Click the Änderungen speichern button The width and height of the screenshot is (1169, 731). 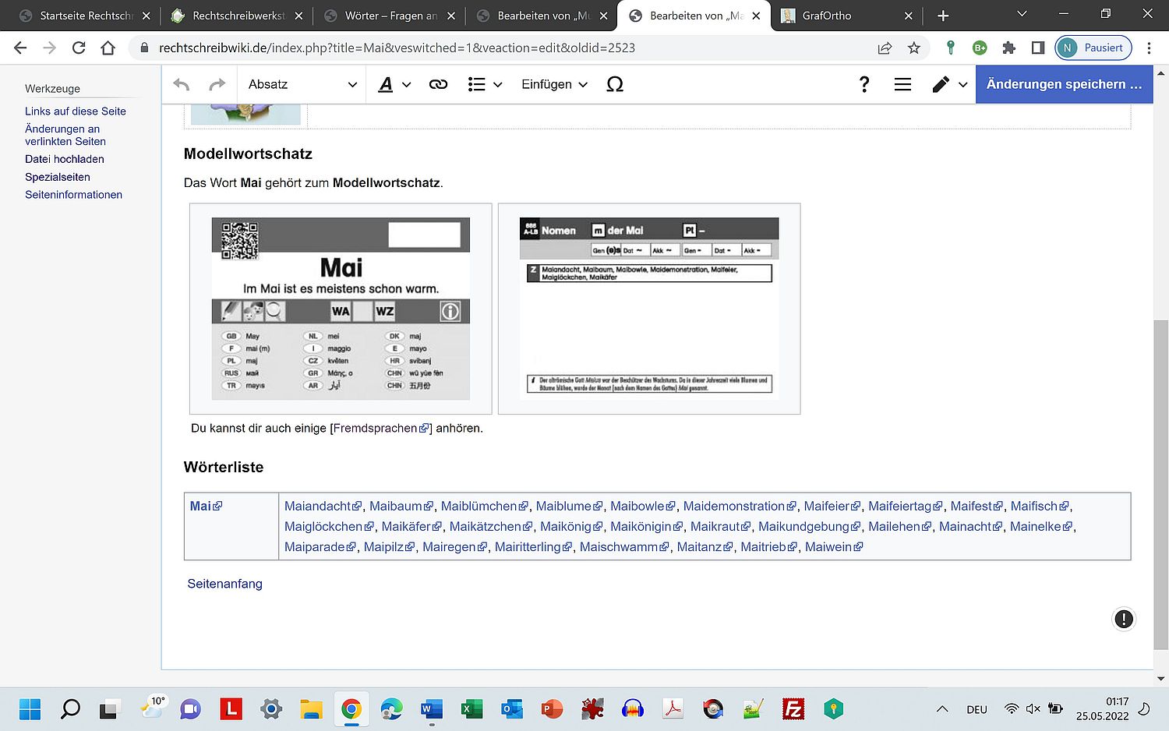(x=1064, y=84)
